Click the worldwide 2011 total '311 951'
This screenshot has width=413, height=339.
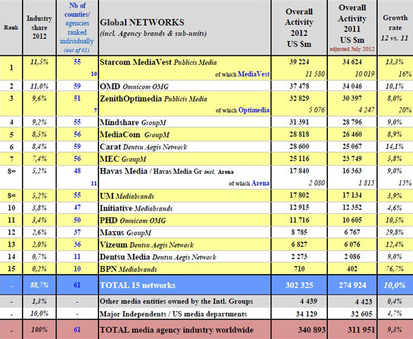click(x=361, y=329)
